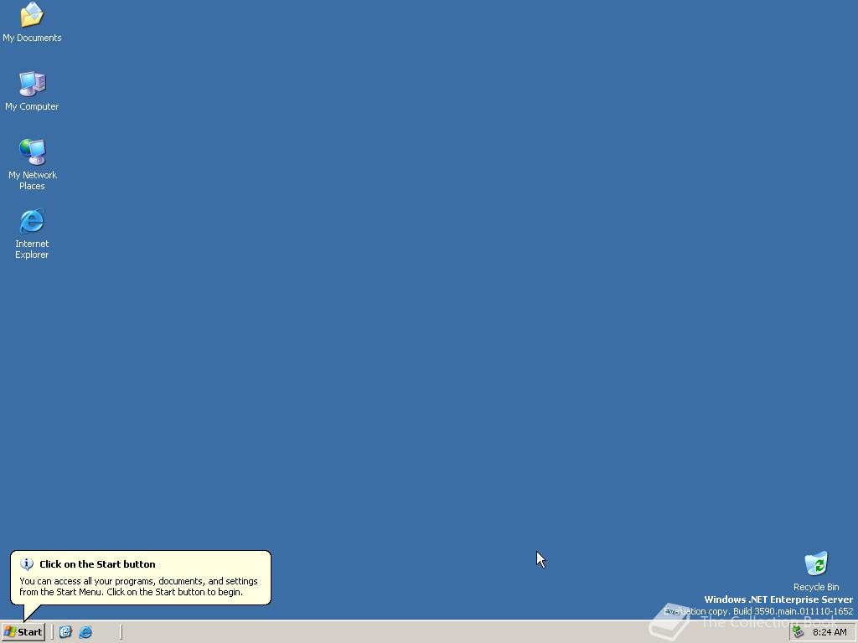Click the network tray icon

799,632
